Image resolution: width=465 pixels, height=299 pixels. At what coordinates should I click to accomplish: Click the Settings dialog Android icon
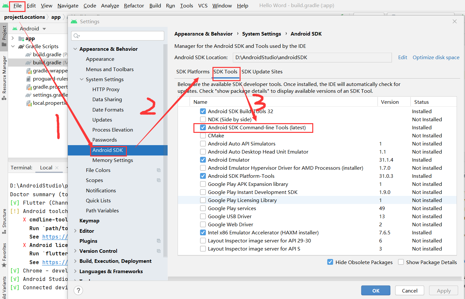coord(74,21)
